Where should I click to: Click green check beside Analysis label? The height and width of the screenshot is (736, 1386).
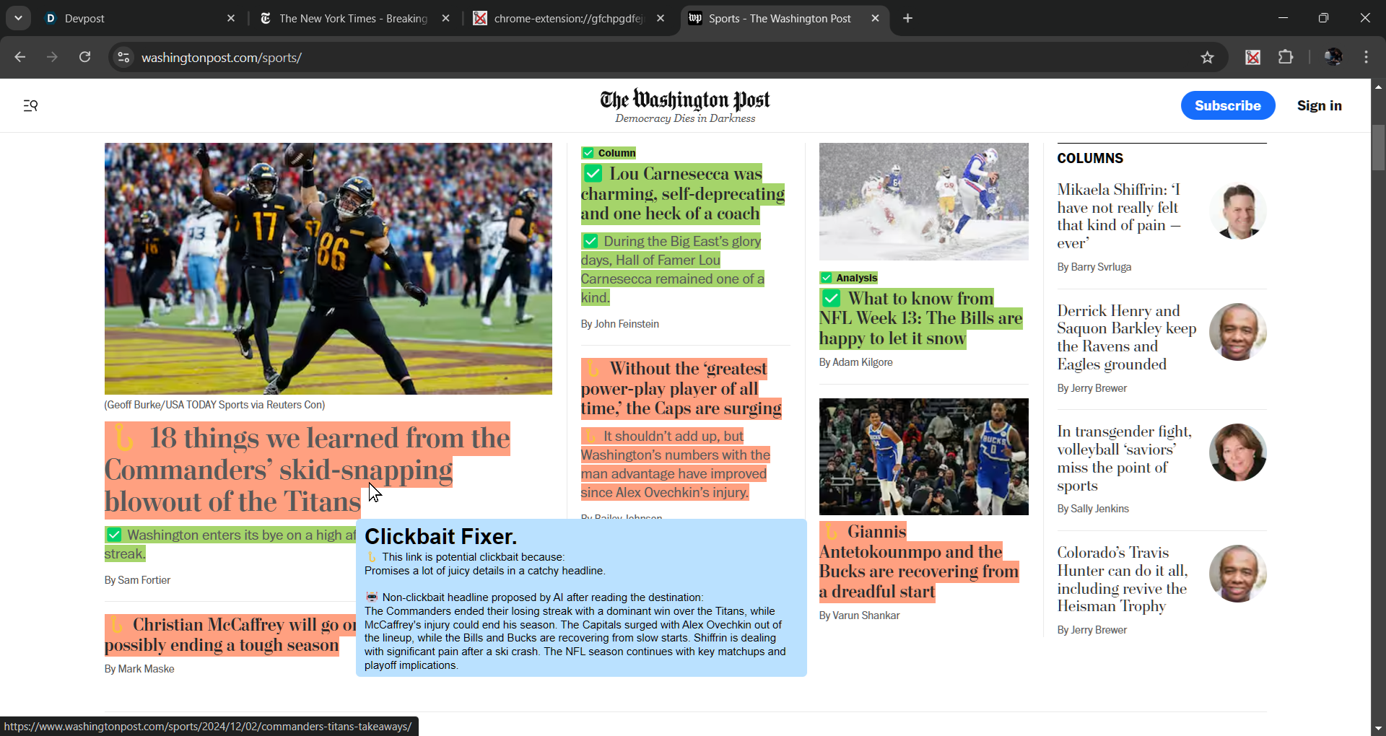[826, 278]
